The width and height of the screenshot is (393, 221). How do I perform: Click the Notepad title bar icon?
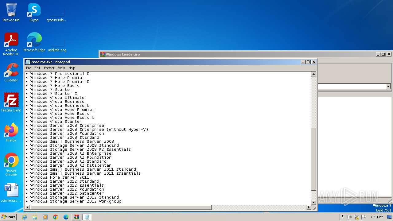[x=28, y=62]
